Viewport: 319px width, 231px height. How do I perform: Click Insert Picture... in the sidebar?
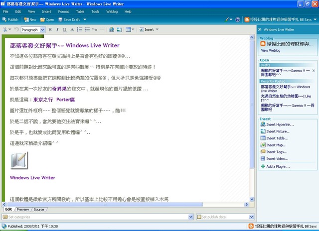[276, 131]
